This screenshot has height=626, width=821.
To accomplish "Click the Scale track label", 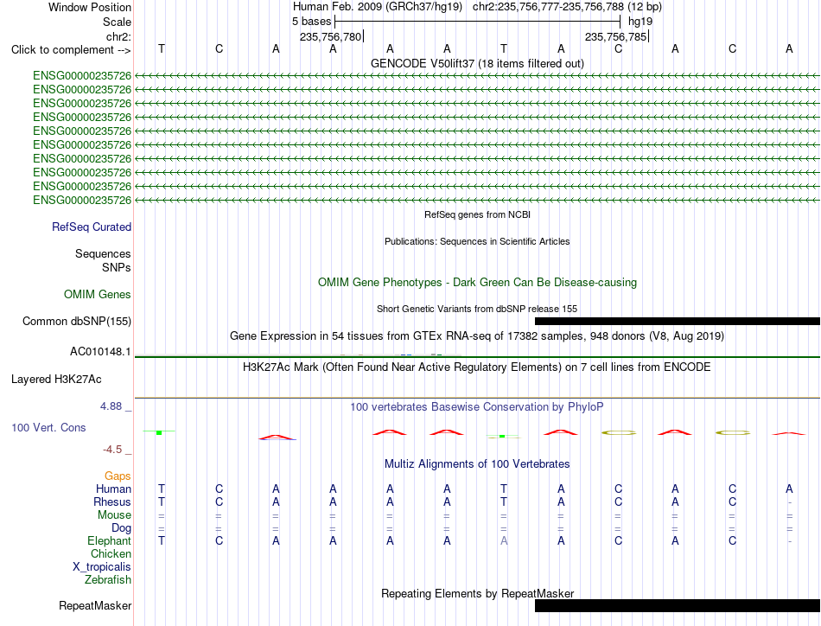I will [x=117, y=22].
